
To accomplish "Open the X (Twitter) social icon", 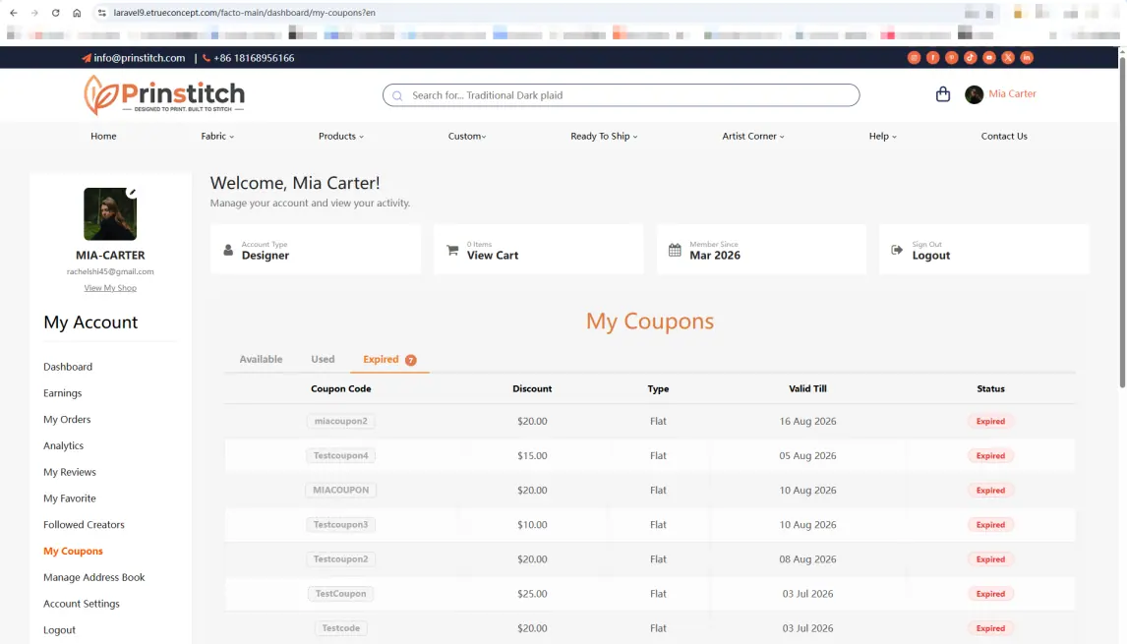I will click(x=1008, y=57).
